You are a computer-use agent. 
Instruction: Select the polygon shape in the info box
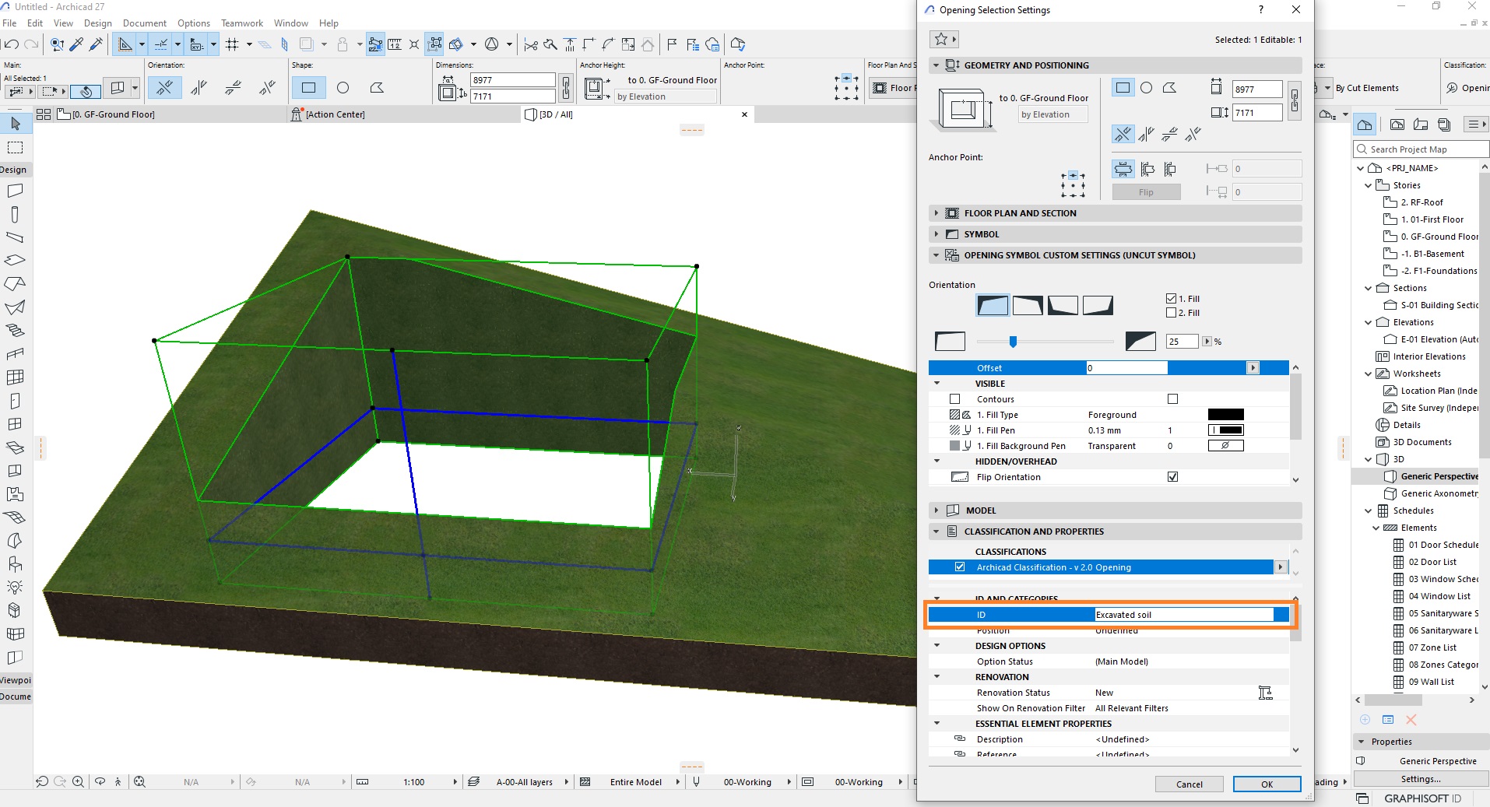click(x=377, y=88)
